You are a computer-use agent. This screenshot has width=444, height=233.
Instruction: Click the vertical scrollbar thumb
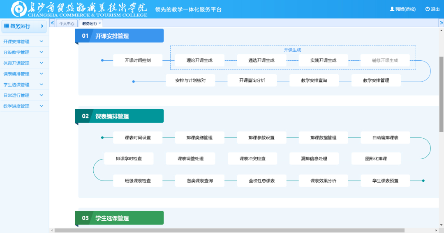(x=441, y=94)
